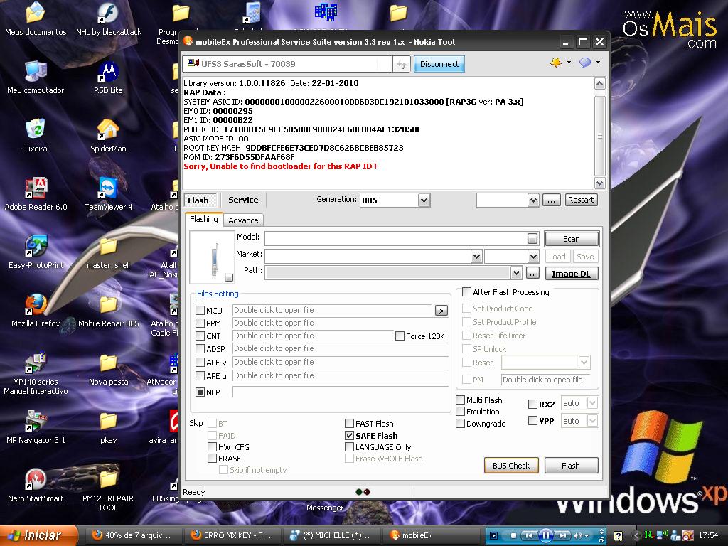This screenshot has height=546, width=728.
Task: Open UFS3 SarasSoft interface dropdown
Action: click(x=287, y=64)
